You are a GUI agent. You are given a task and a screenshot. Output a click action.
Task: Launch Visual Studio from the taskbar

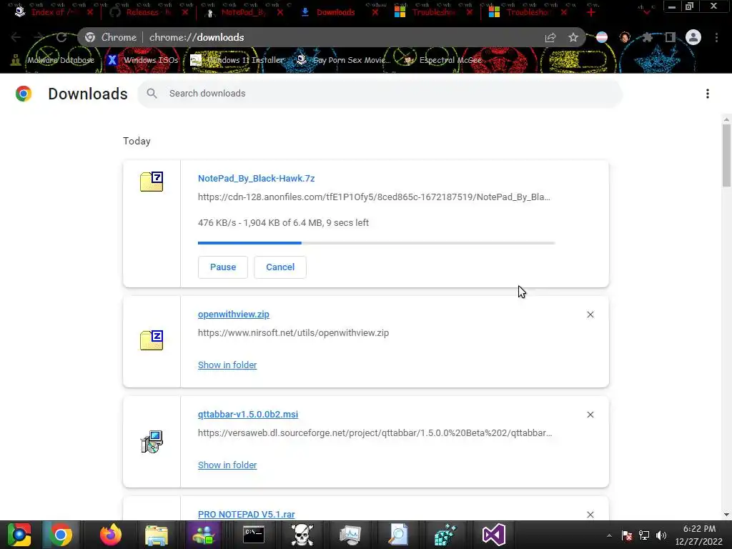pyautogui.click(x=493, y=535)
